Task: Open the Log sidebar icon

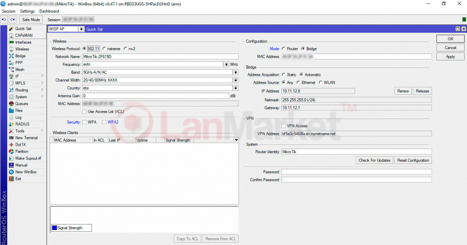Action: pos(11,117)
